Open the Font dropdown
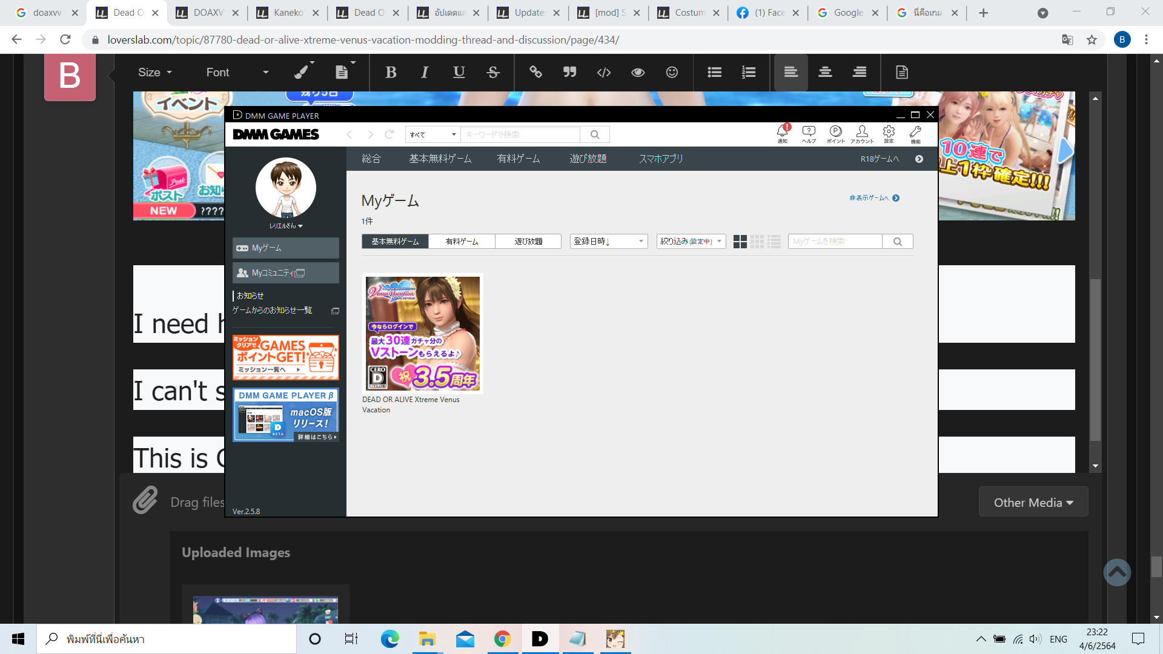Image resolution: width=1163 pixels, height=654 pixels. coord(237,73)
